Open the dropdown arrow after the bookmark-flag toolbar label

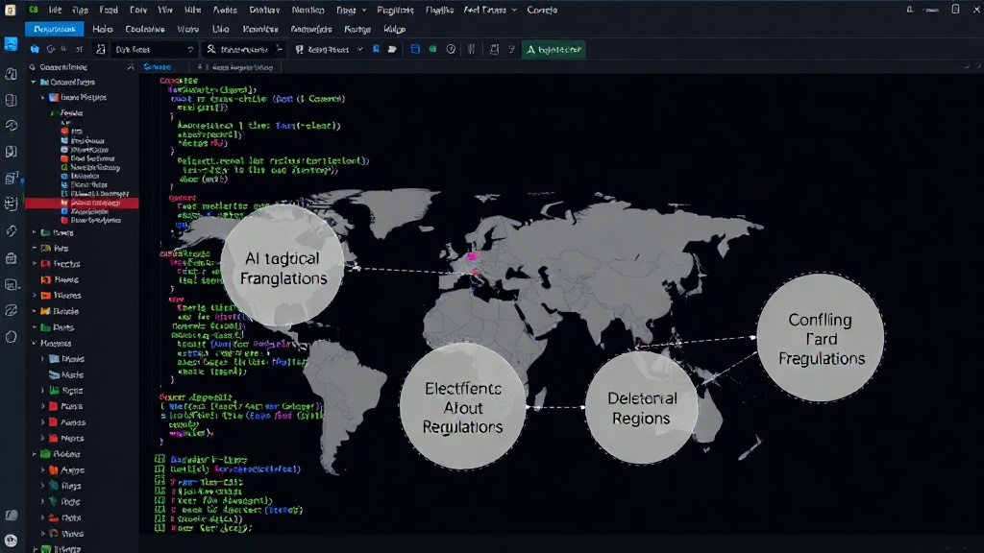coord(360,49)
